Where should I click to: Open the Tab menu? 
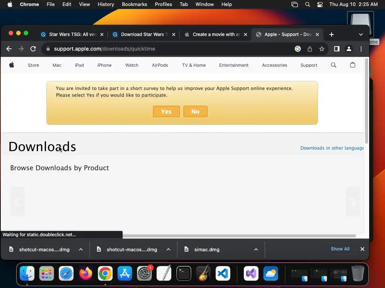pyautogui.click(x=183, y=4)
